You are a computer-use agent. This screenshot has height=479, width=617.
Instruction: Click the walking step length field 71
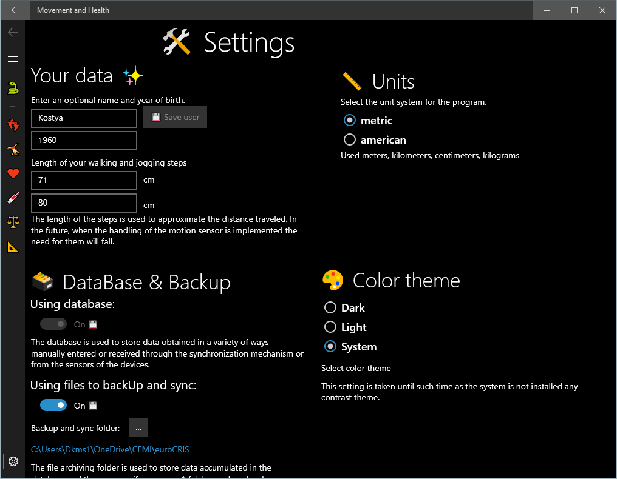point(84,181)
